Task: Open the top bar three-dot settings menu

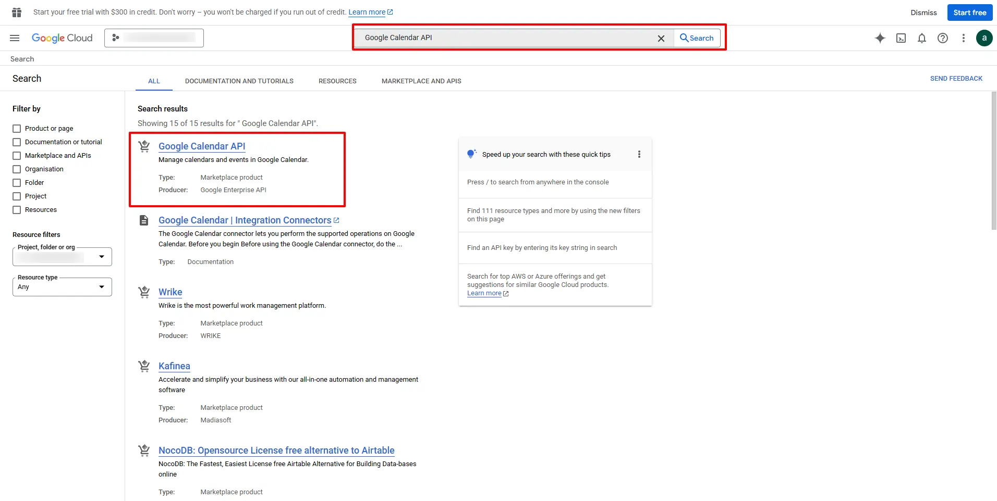Action: point(964,38)
